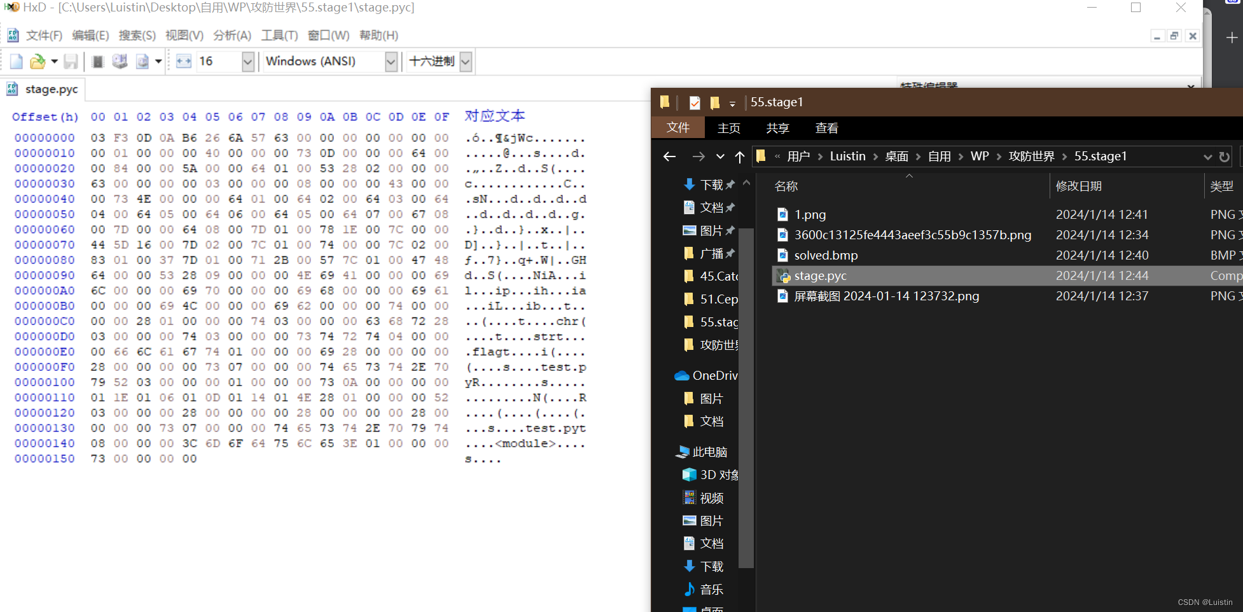
Task: Toggle sort order on the 名称 column
Action: (786, 185)
